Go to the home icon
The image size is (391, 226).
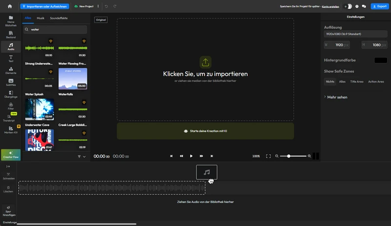pos(10,6)
